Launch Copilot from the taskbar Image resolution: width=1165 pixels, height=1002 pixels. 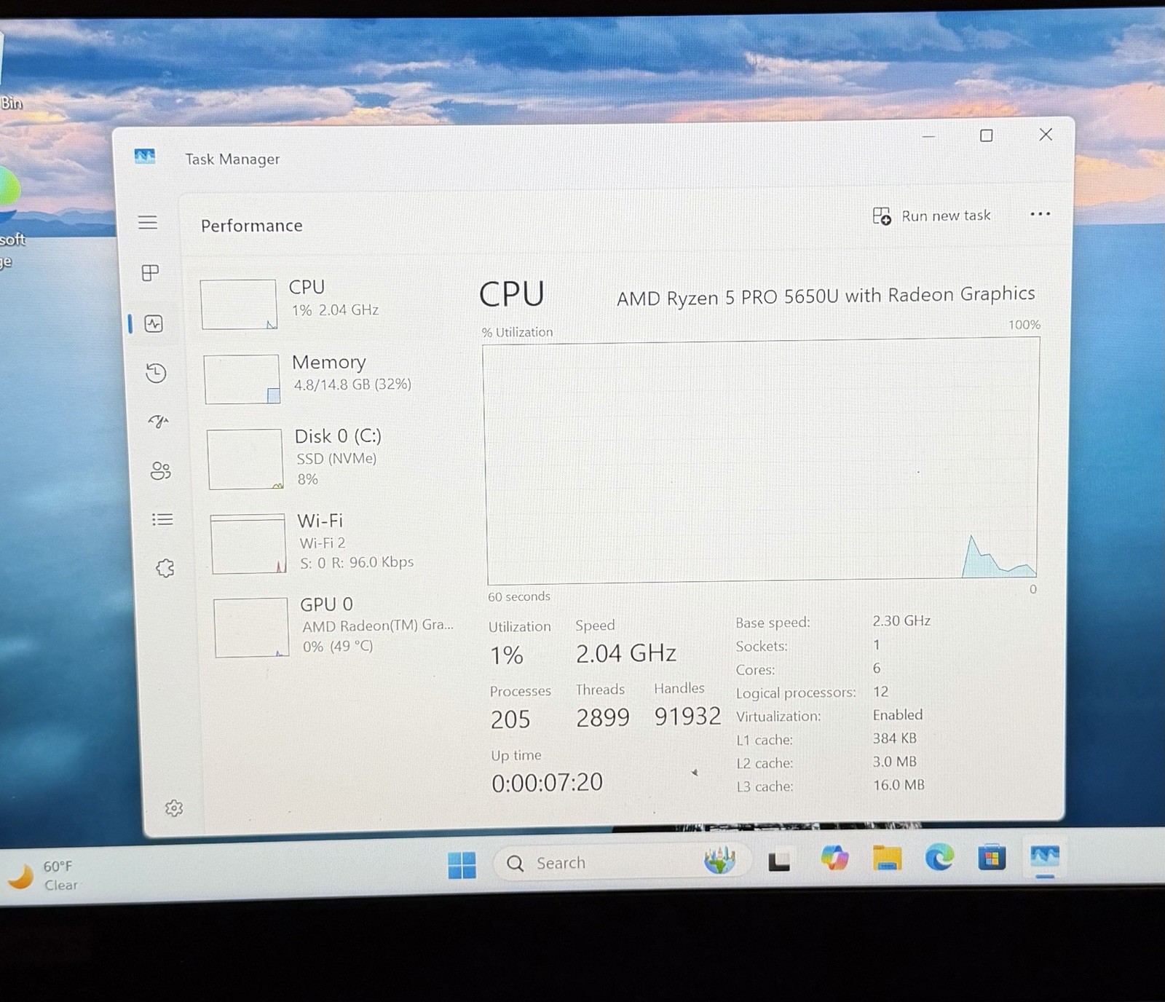pos(834,859)
